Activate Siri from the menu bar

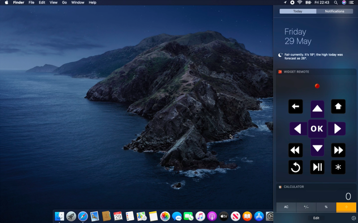pos(344,3)
